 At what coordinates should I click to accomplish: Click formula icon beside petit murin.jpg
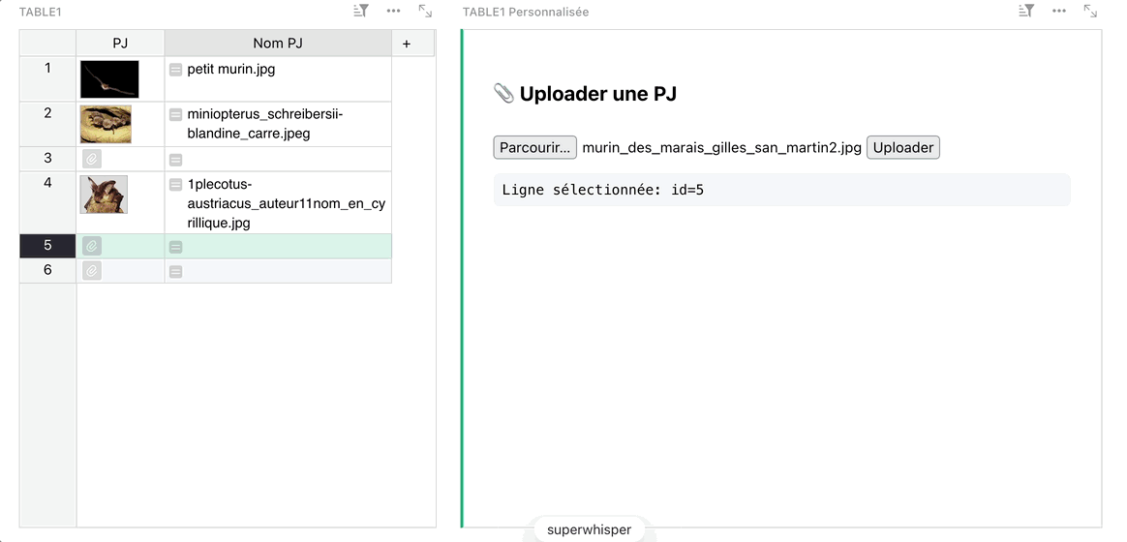pos(175,70)
